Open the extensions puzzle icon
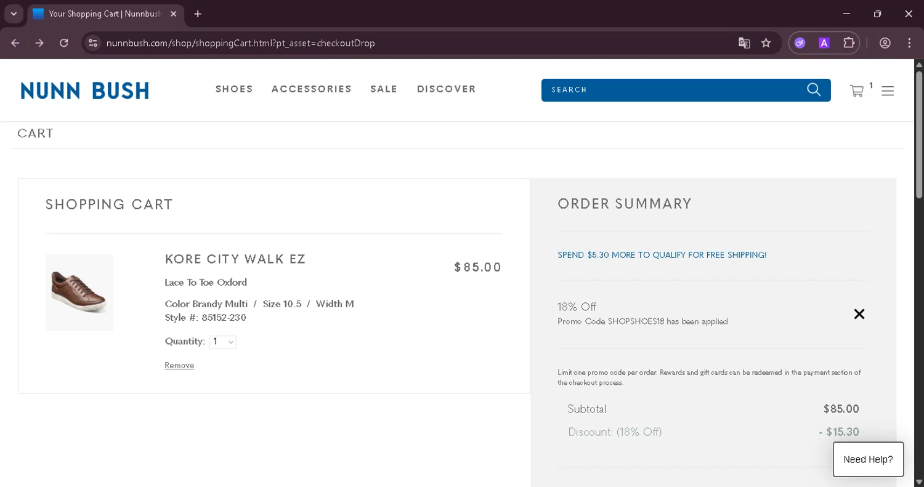 (x=849, y=43)
